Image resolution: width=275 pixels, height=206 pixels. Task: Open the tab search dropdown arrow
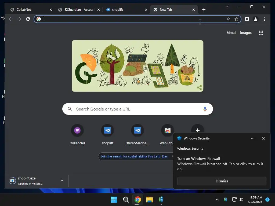click(227, 7)
